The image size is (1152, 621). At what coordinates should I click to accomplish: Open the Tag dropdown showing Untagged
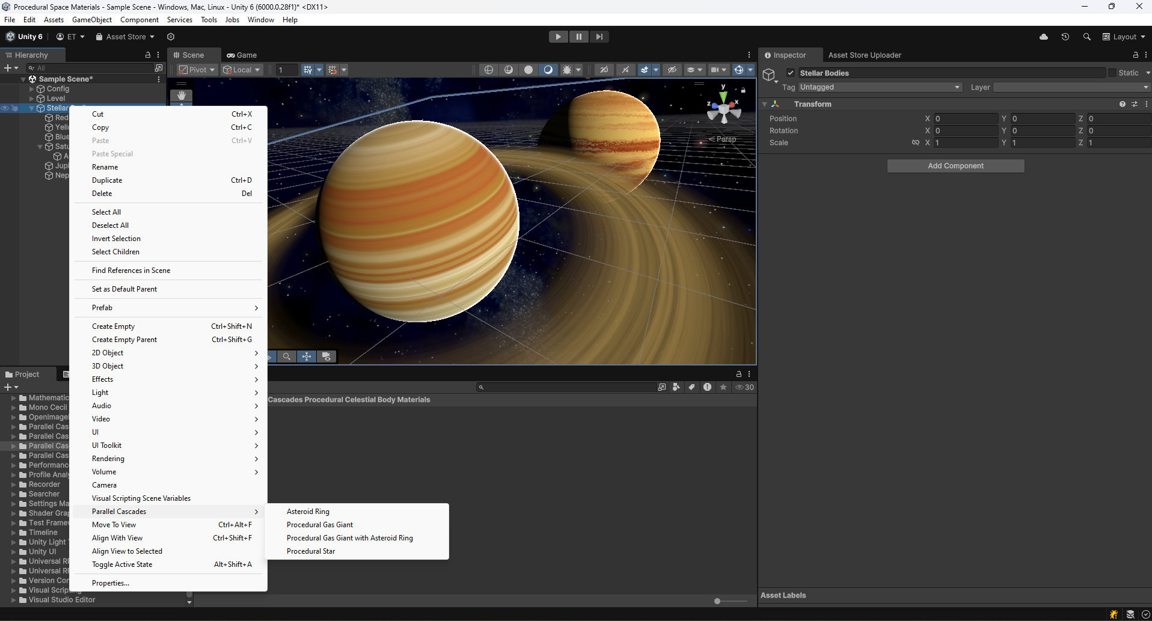click(880, 87)
